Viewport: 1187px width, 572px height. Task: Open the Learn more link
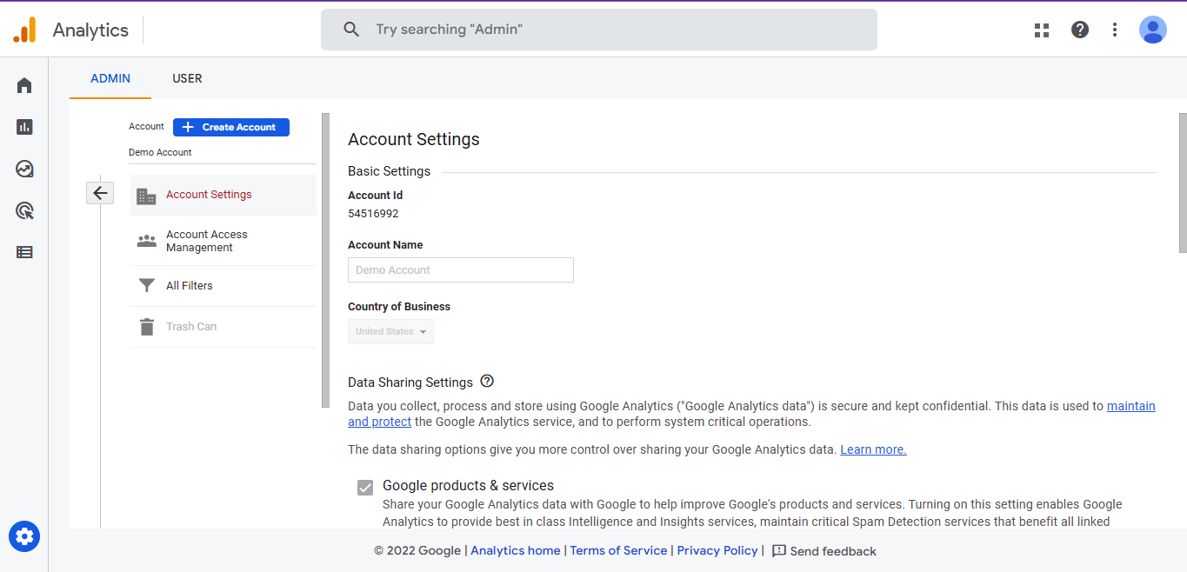[x=873, y=449]
